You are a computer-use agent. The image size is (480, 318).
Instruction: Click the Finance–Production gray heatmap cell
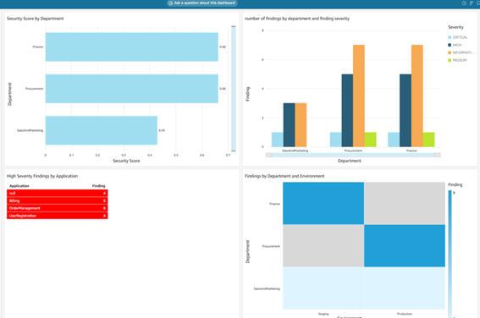click(x=405, y=203)
